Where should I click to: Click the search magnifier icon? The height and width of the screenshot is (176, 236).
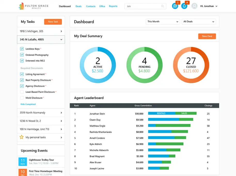pos(163,6)
